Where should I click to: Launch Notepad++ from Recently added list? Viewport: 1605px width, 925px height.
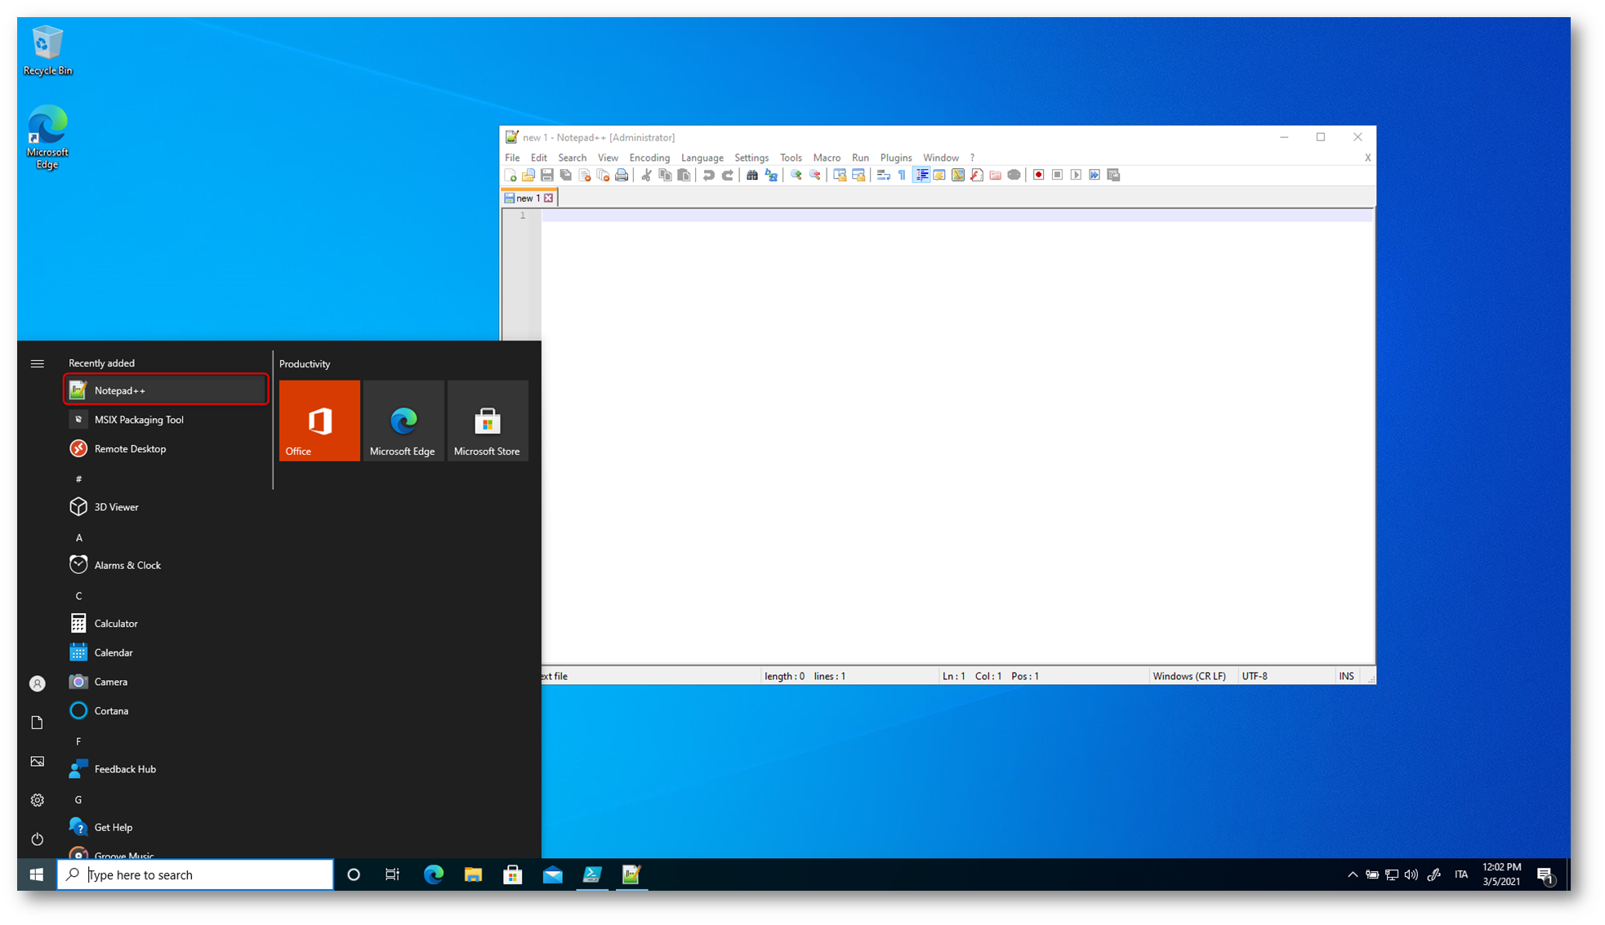(166, 390)
